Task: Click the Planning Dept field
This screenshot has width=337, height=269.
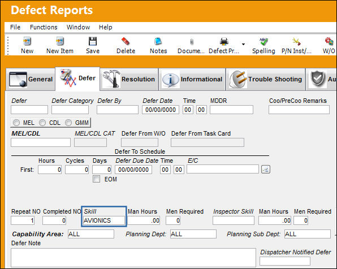Action: [x=193, y=234]
